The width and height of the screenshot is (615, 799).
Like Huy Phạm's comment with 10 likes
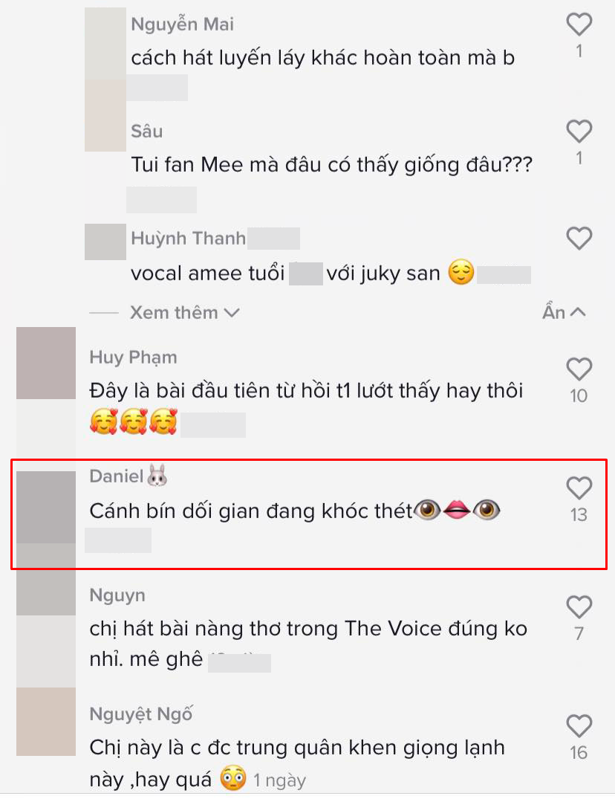579,369
